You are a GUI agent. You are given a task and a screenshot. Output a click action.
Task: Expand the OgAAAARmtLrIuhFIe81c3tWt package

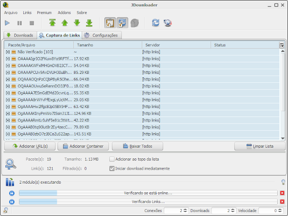point(8,120)
